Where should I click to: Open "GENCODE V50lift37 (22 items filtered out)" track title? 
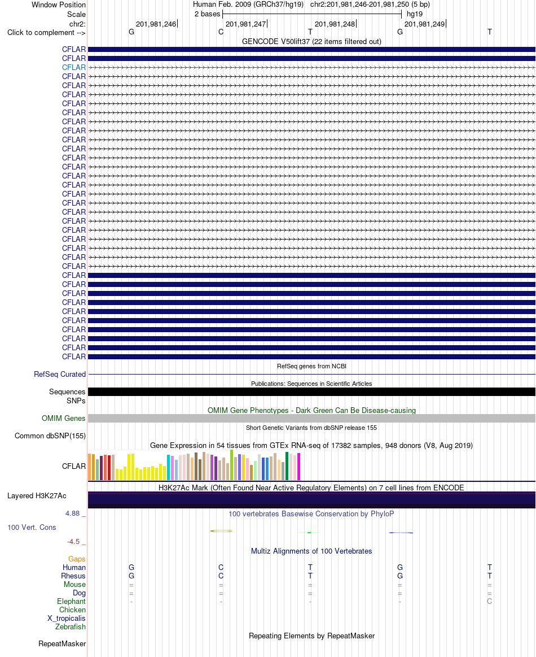coord(311,41)
